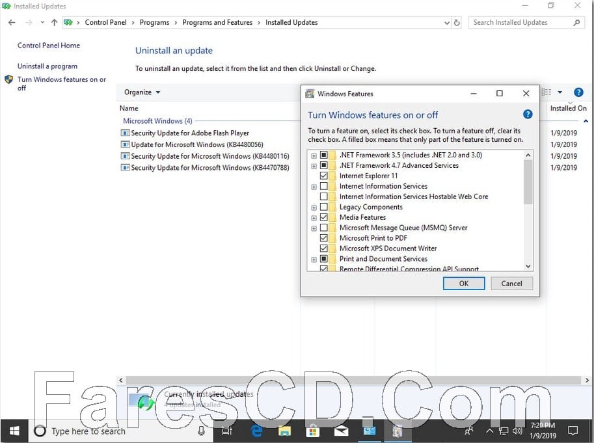
Task: Open help in the Installed Updates window
Action: pos(578,92)
